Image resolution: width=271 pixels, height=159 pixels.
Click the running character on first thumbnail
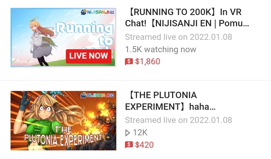point(42,42)
